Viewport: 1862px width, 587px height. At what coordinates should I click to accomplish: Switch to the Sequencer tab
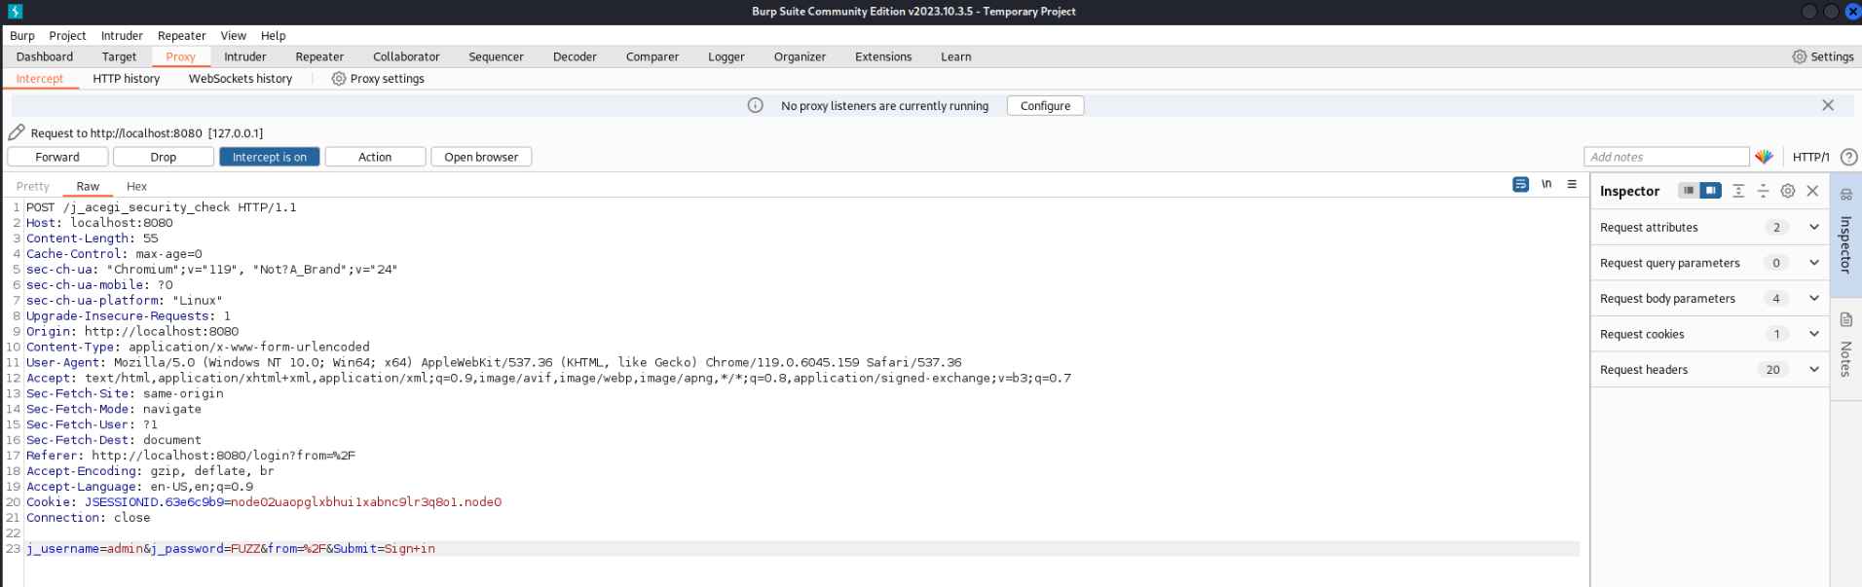(x=496, y=56)
